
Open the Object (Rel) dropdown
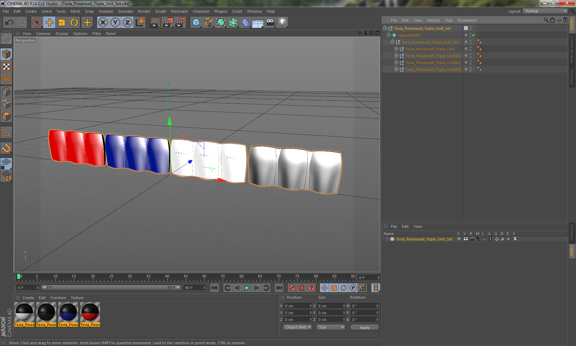click(x=298, y=327)
